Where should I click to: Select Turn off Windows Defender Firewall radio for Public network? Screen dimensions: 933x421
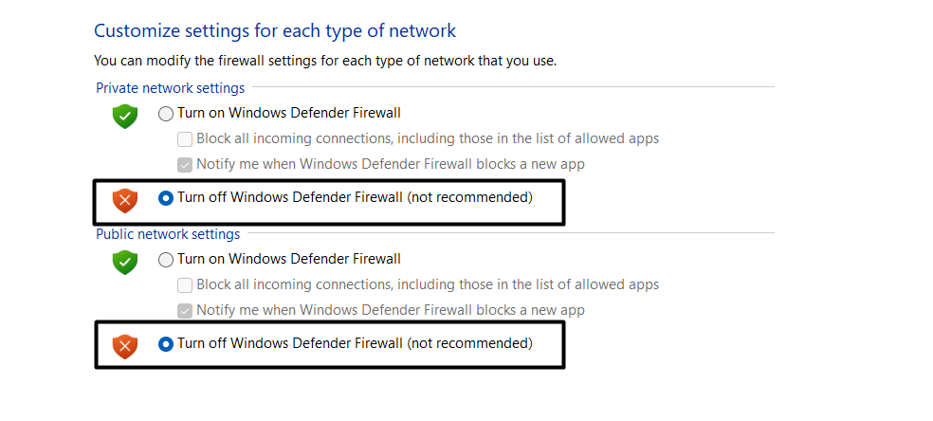pyautogui.click(x=166, y=344)
